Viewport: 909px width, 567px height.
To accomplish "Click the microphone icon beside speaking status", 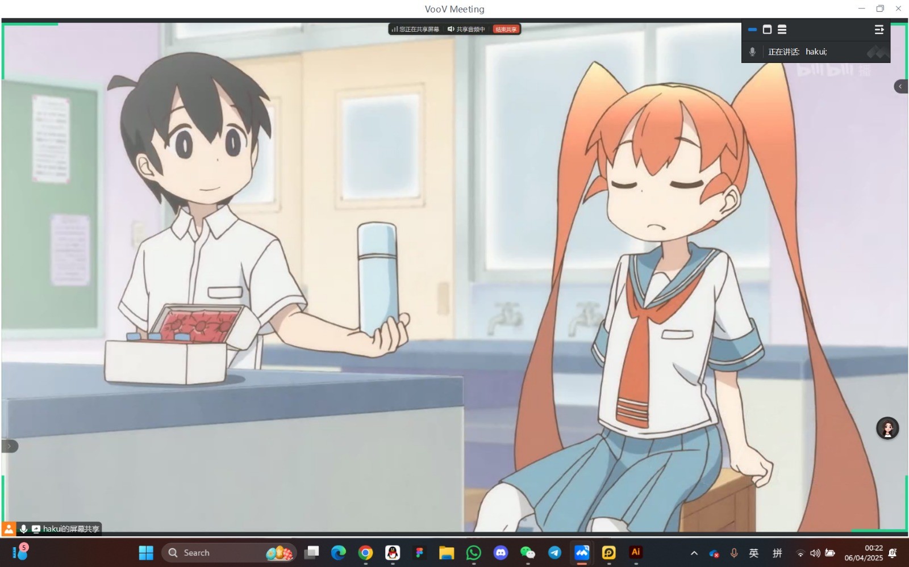I will click(x=752, y=52).
